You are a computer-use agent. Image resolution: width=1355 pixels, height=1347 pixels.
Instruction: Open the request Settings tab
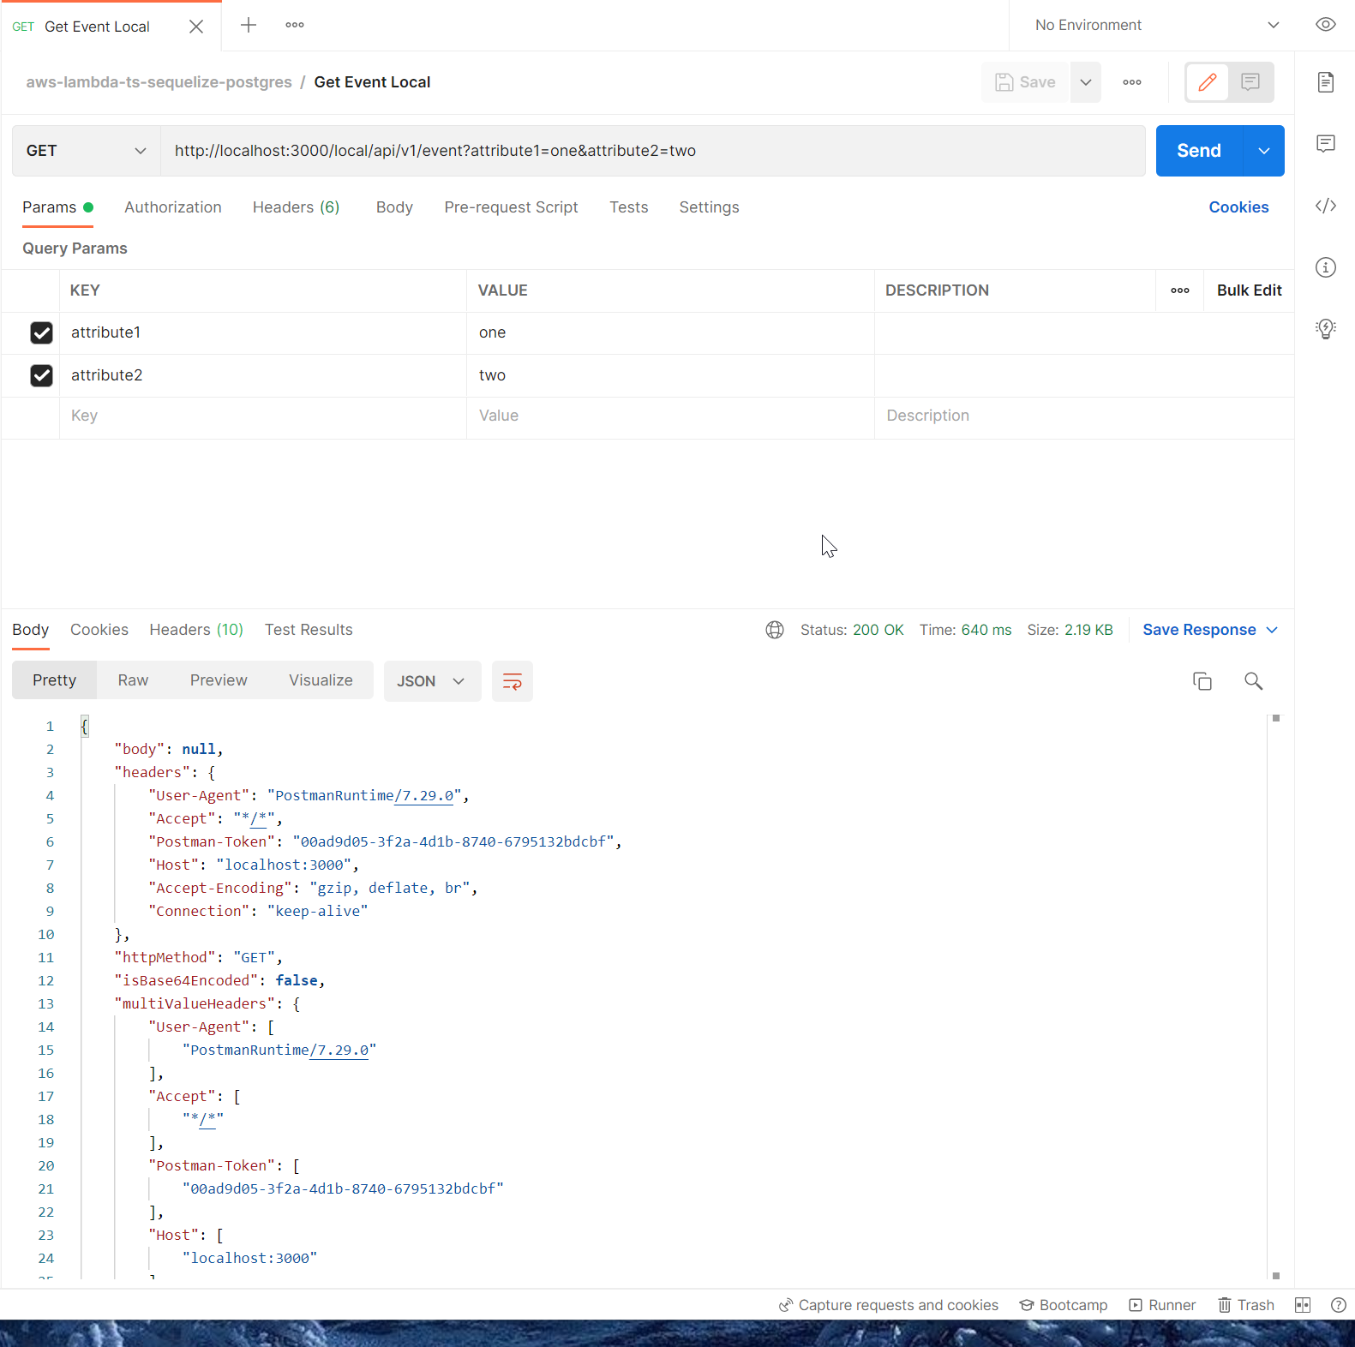click(709, 207)
